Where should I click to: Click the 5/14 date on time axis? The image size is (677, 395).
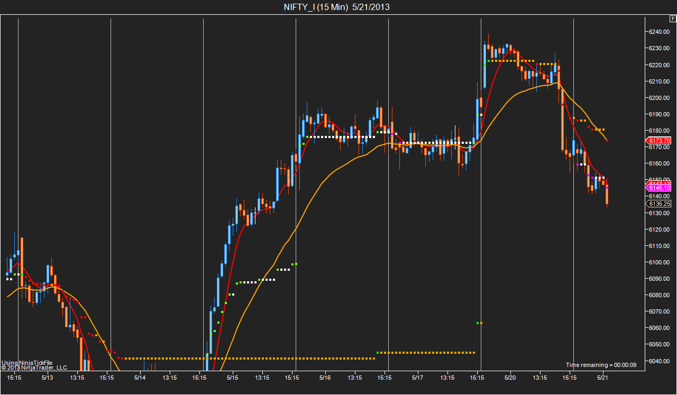pos(140,378)
